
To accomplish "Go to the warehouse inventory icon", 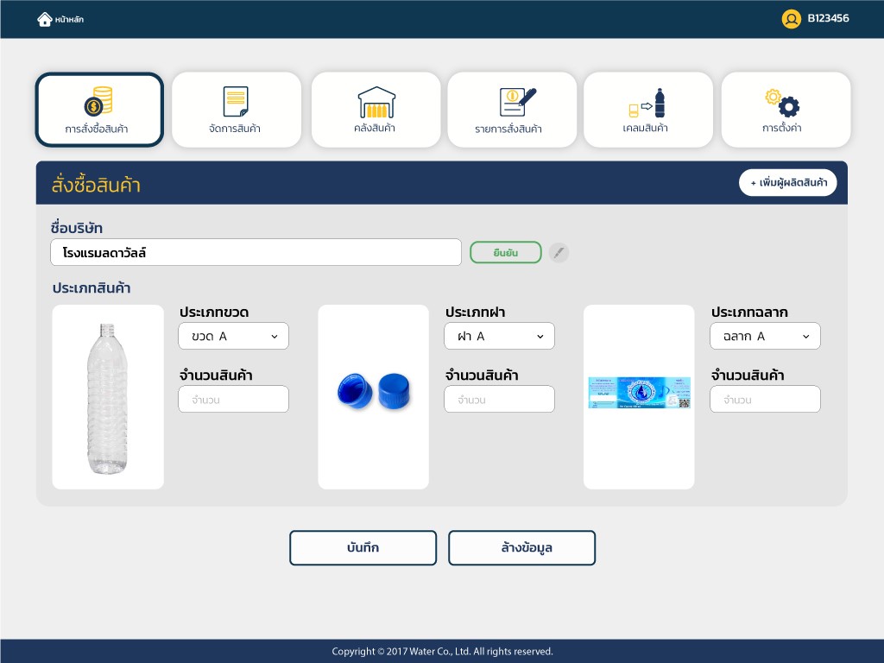I will pyautogui.click(x=376, y=102).
